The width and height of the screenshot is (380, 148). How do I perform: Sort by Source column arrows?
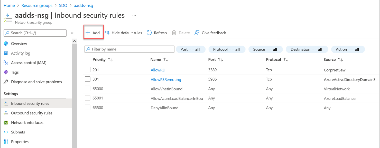340,59
